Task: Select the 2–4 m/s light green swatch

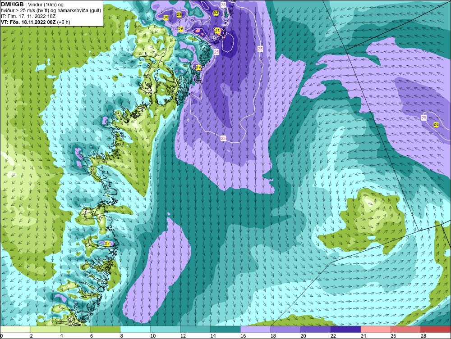Action: coord(45,329)
